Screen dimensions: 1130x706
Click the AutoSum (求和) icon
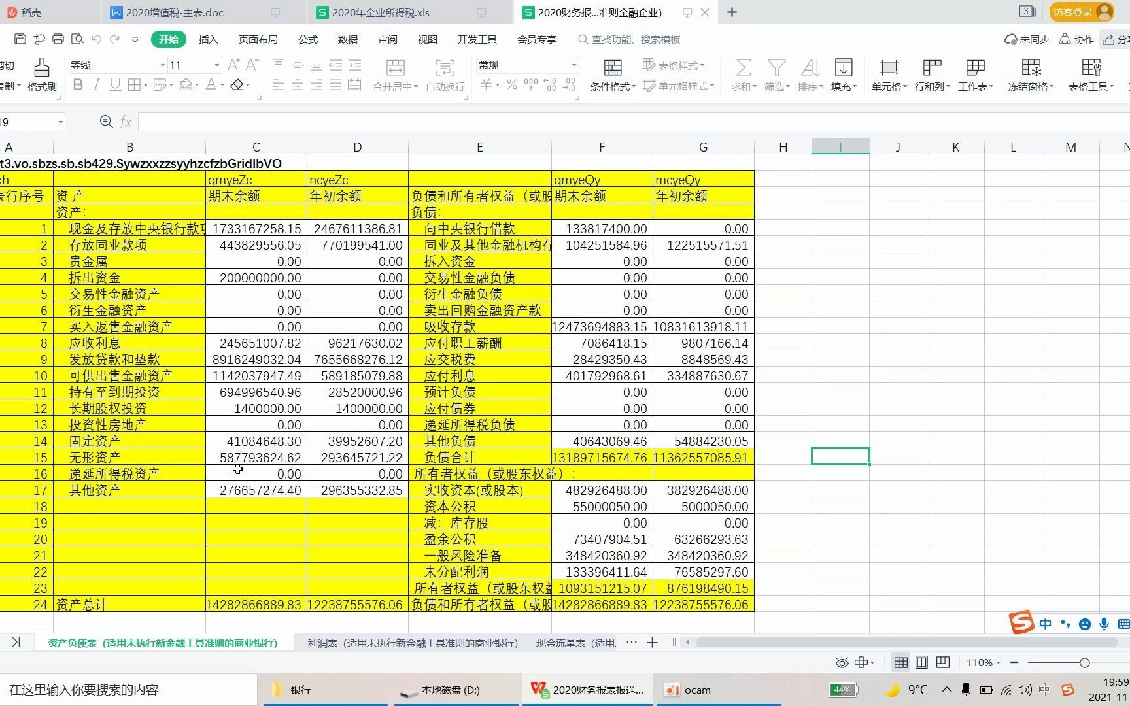coord(744,75)
